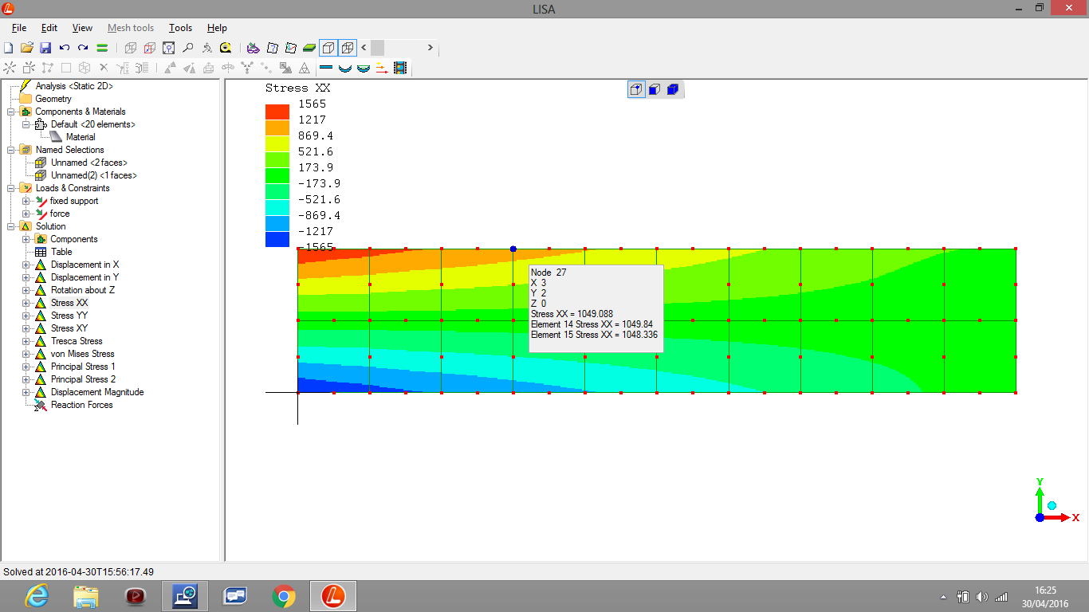The width and height of the screenshot is (1089, 612).
Task: Toggle the deformed shape curve icon
Action: [x=345, y=69]
